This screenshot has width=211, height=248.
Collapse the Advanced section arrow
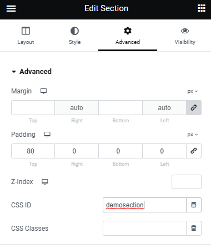point(14,72)
